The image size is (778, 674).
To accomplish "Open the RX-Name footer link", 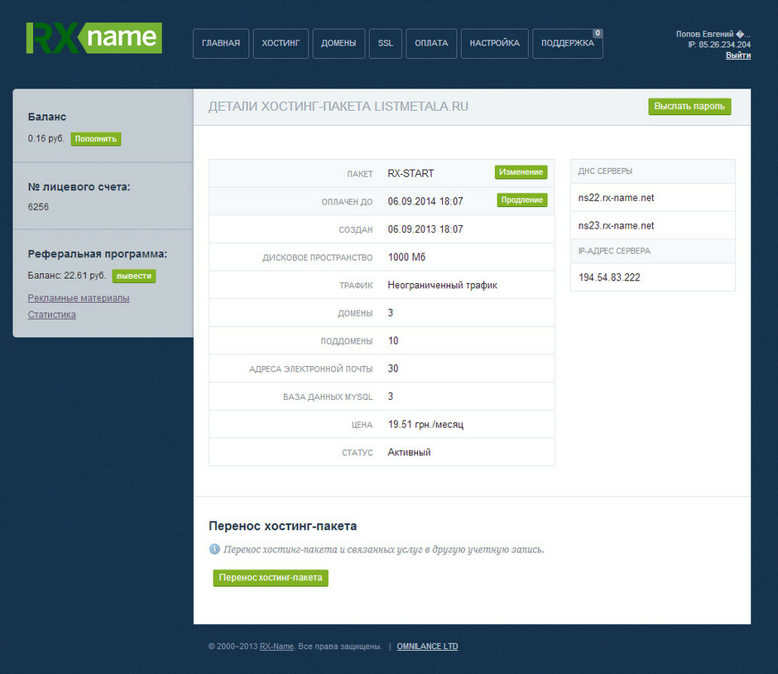I will pos(276,646).
